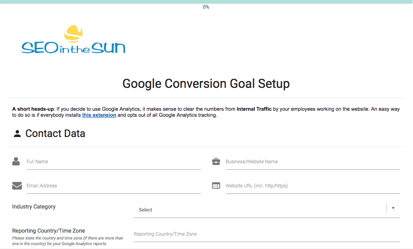Screen dimensions: 413x249
Task: Focus the Website URL input field
Action: click(313, 186)
